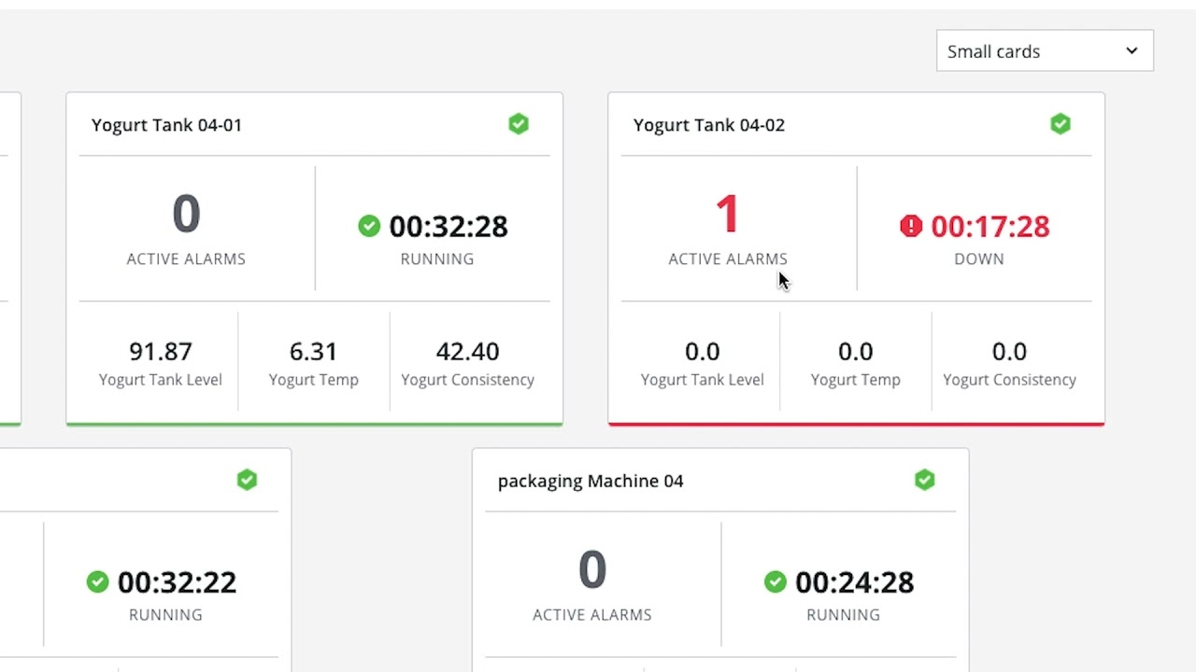
Task: Select the 6.31 Yogurt Temp value
Action: pyautogui.click(x=313, y=351)
